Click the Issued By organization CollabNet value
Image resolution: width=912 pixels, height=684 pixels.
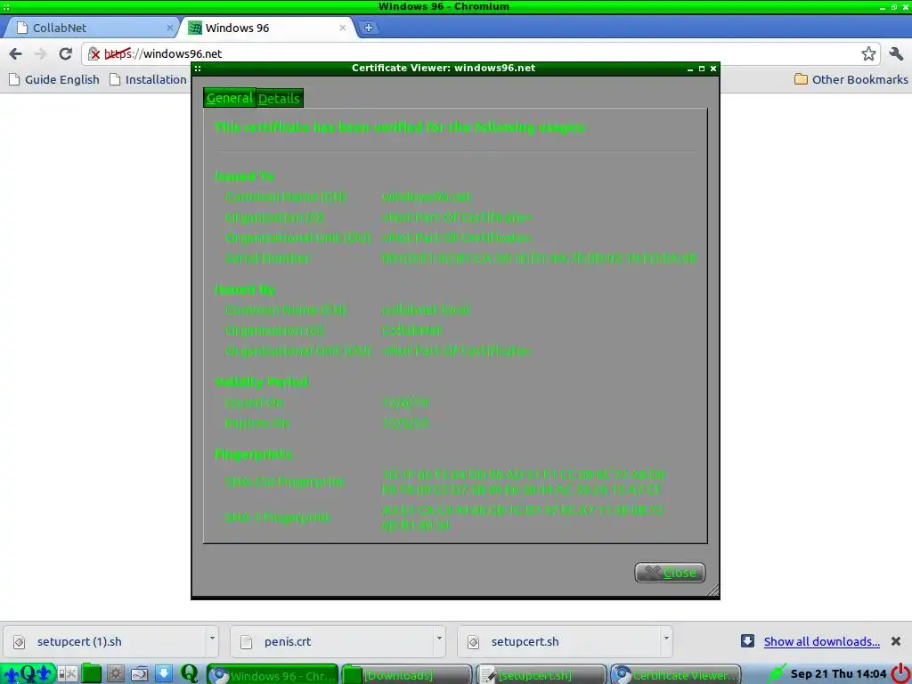[411, 330]
